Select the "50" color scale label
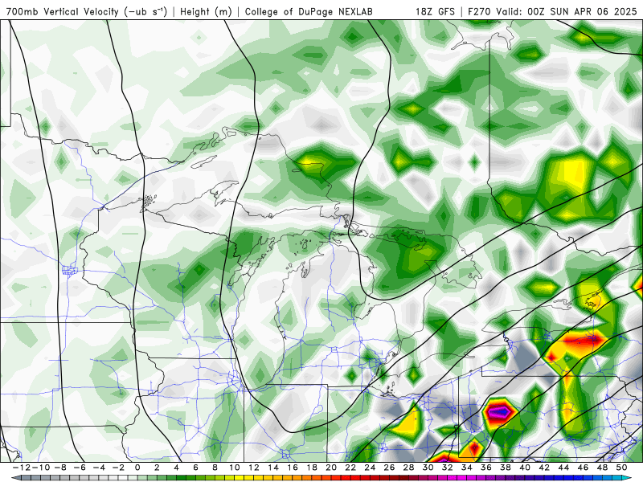Viewport: 643px width, 482px height. pyautogui.click(x=621, y=468)
